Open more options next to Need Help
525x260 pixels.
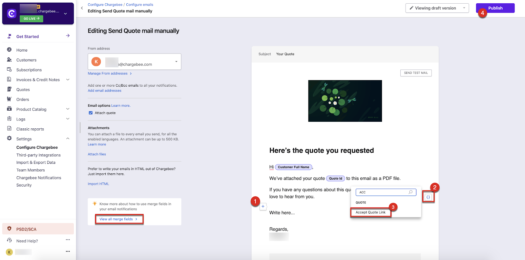[68, 240]
